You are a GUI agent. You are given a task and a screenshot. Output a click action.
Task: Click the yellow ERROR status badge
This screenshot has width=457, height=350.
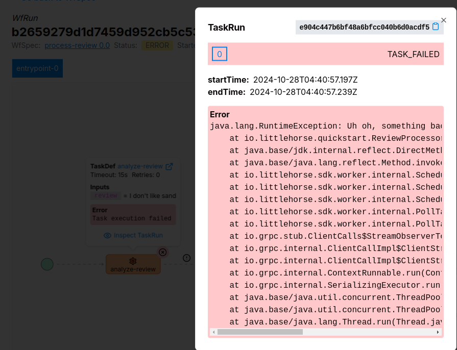coord(157,45)
